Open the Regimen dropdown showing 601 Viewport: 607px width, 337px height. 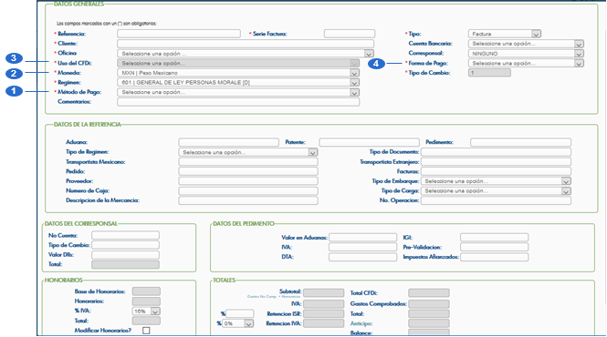[x=238, y=82]
